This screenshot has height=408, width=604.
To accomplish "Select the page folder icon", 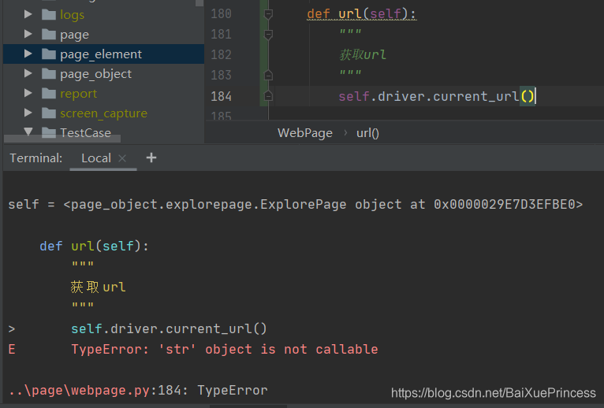I will pos(49,34).
